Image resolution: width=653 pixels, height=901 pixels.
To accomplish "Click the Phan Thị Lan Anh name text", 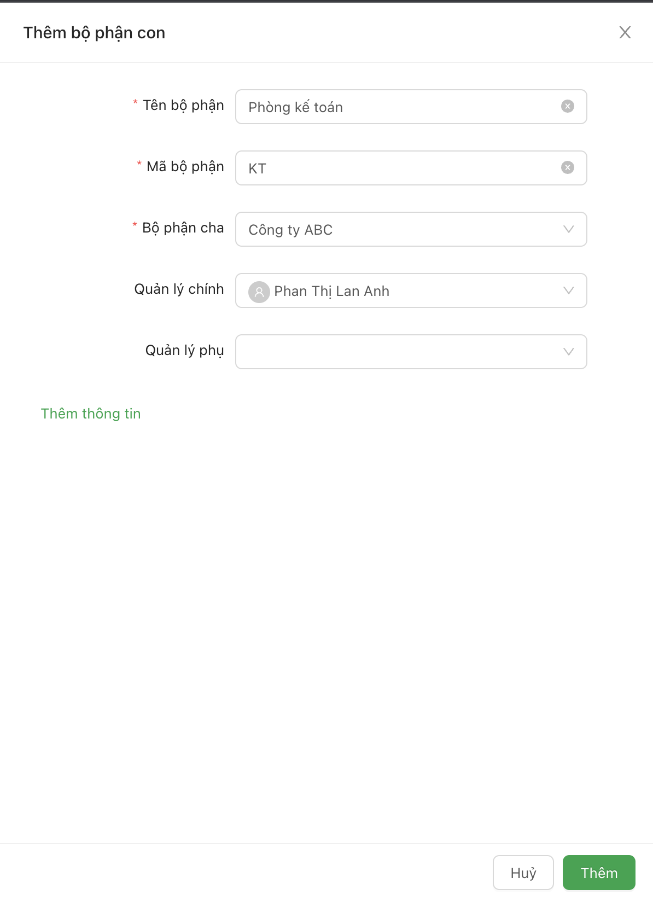I will click(x=331, y=291).
